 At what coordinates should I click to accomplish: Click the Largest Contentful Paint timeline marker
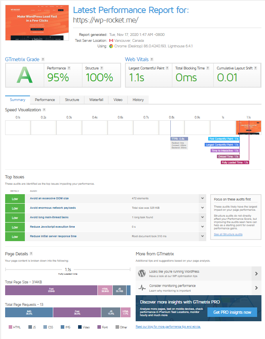(x=222, y=144)
